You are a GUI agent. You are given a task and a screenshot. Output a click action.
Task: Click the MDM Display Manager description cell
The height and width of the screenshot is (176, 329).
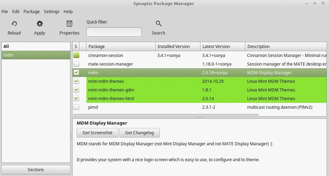(269, 72)
